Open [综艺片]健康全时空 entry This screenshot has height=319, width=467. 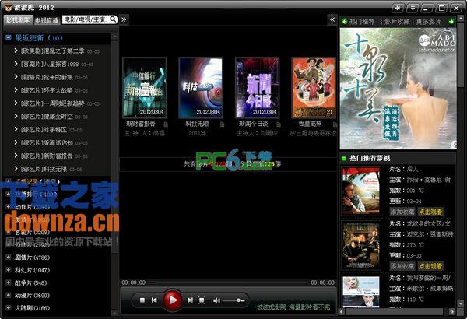[x=47, y=117]
